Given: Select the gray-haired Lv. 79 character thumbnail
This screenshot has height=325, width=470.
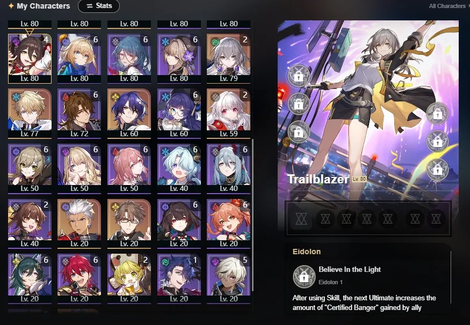Looking at the screenshot, I should click(x=228, y=58).
